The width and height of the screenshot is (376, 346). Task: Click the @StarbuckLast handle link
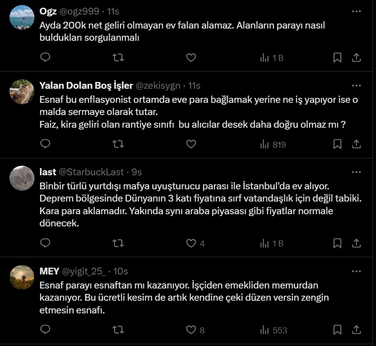click(x=91, y=172)
